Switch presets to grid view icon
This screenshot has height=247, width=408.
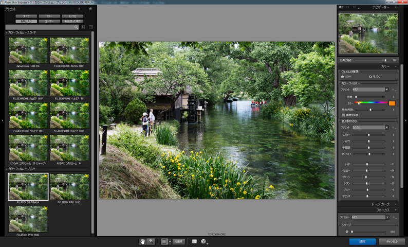pyautogui.click(x=91, y=27)
